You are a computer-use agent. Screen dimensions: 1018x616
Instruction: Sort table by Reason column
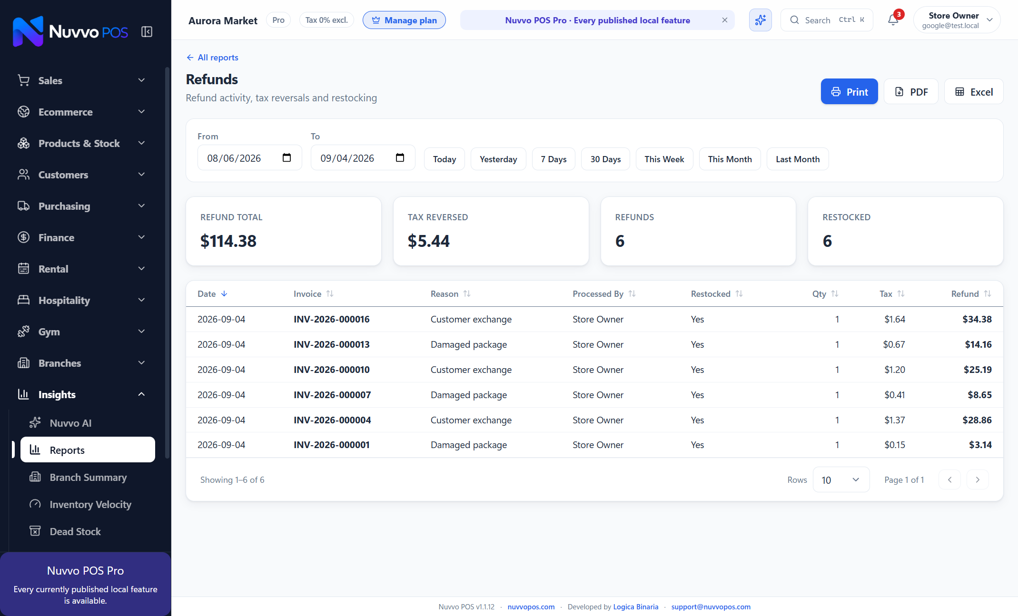point(467,294)
